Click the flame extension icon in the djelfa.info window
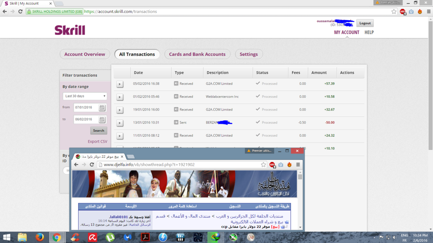 [289, 165]
